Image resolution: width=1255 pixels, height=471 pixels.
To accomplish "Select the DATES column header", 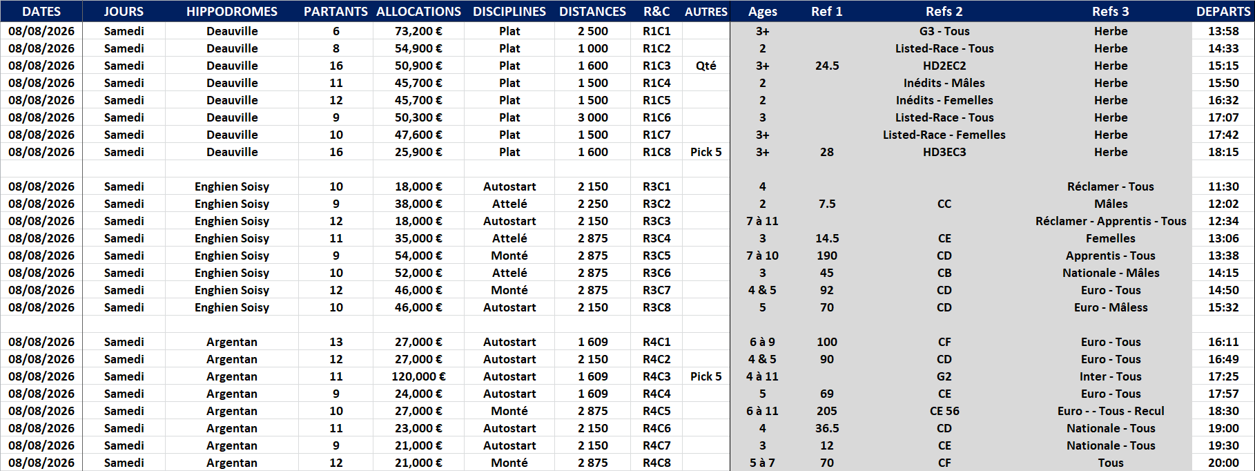I will [x=41, y=12].
